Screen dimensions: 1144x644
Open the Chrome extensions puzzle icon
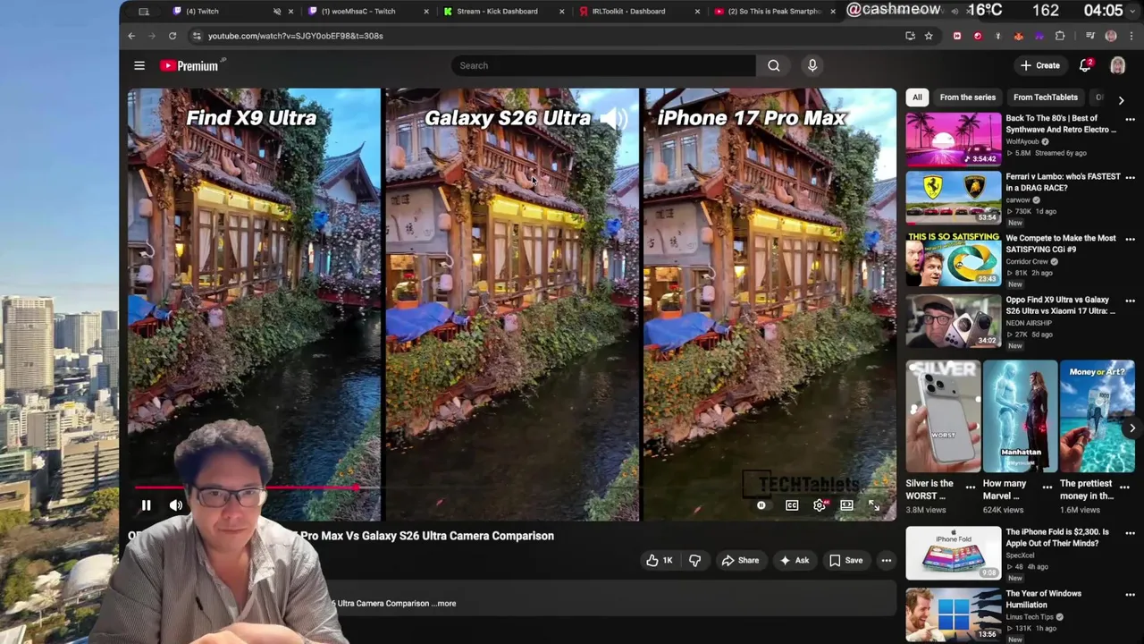[x=1060, y=36]
